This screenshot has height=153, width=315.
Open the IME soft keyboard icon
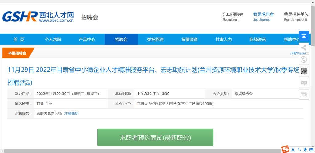pyautogui.click(x=311, y=150)
